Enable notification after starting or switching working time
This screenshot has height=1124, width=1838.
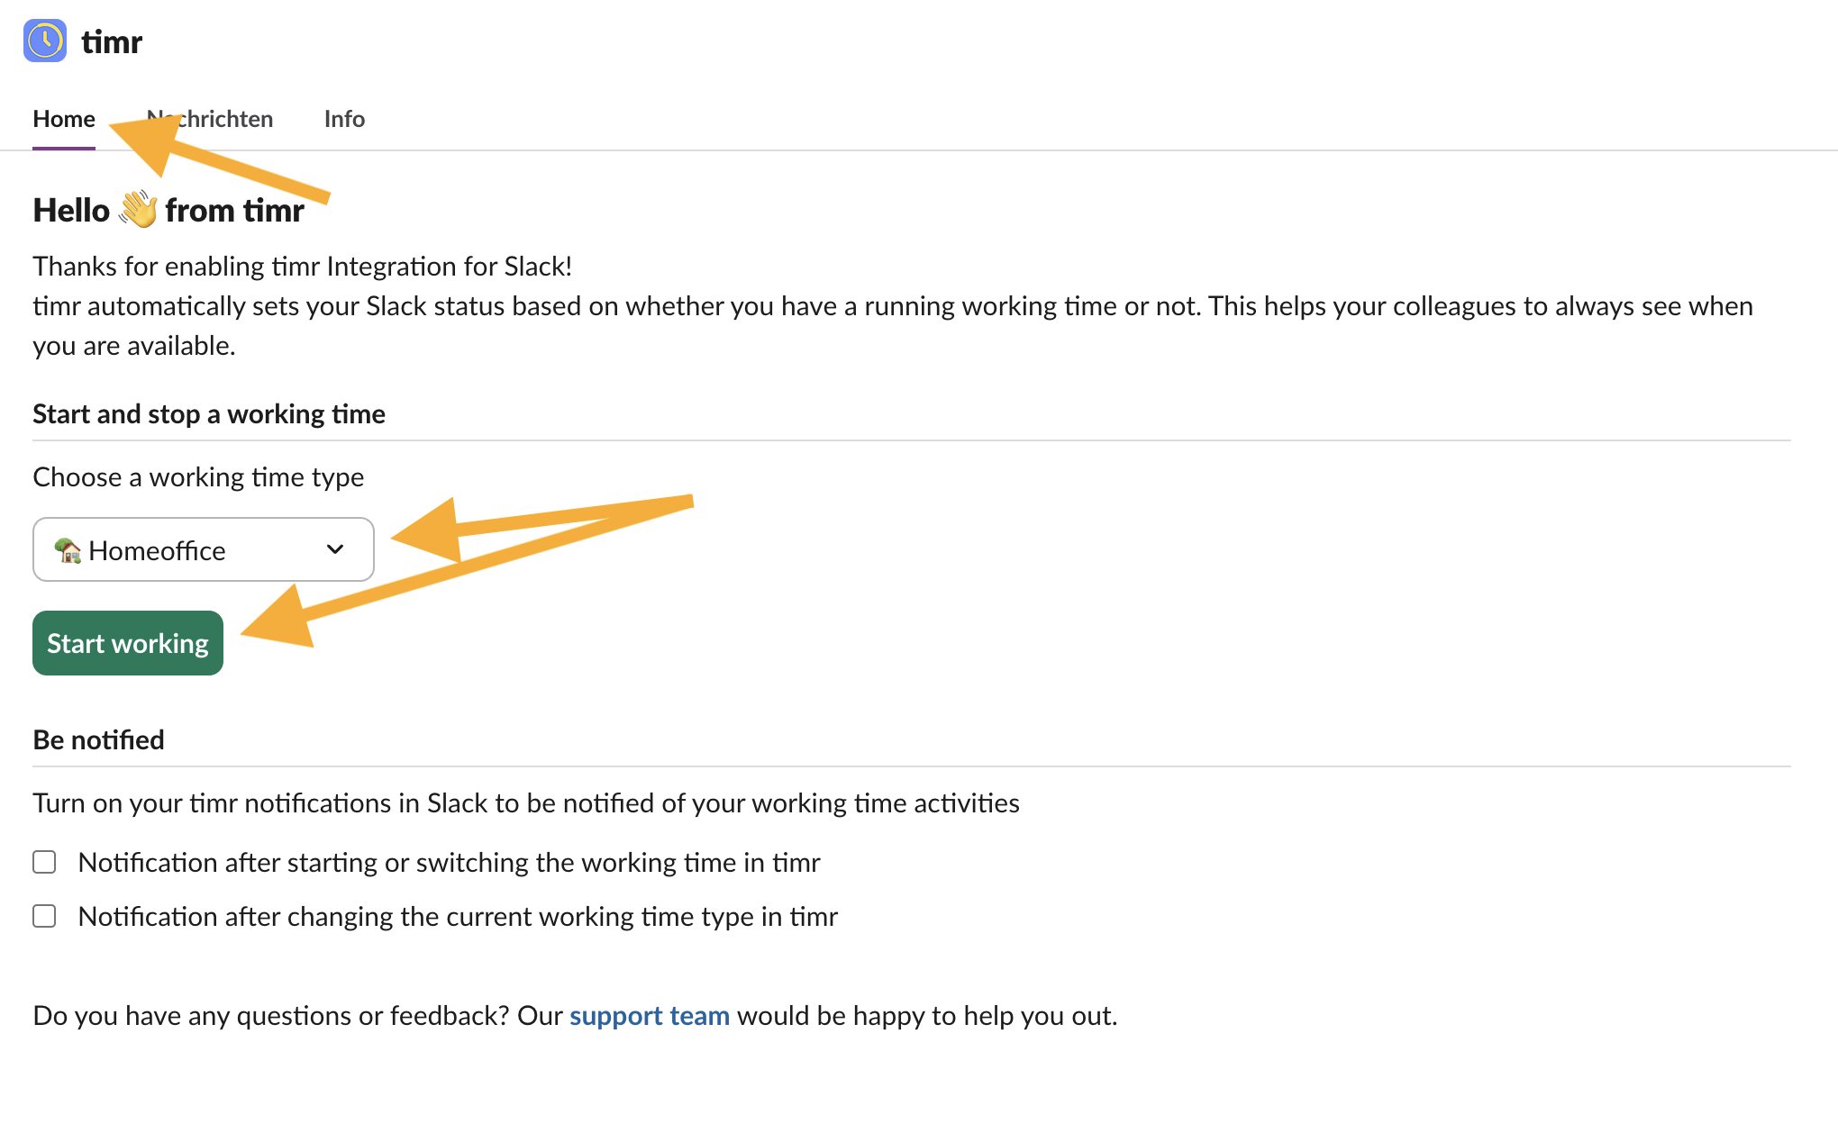coord(44,862)
